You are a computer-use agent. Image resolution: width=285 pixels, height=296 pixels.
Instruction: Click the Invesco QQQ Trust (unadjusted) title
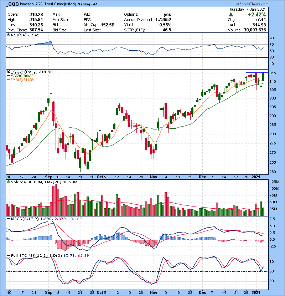[x=48, y=4]
